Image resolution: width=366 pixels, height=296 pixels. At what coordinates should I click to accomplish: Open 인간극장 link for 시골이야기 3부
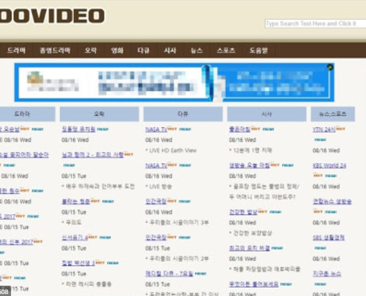point(156,201)
